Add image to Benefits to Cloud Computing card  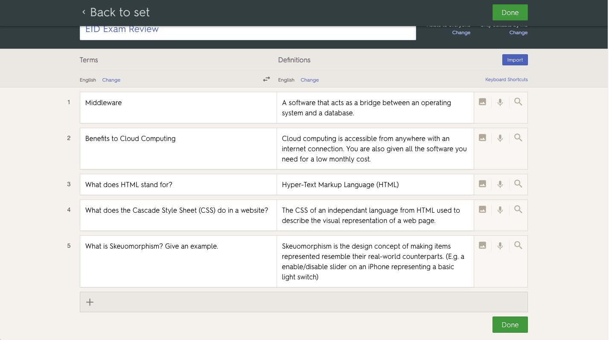(x=482, y=138)
